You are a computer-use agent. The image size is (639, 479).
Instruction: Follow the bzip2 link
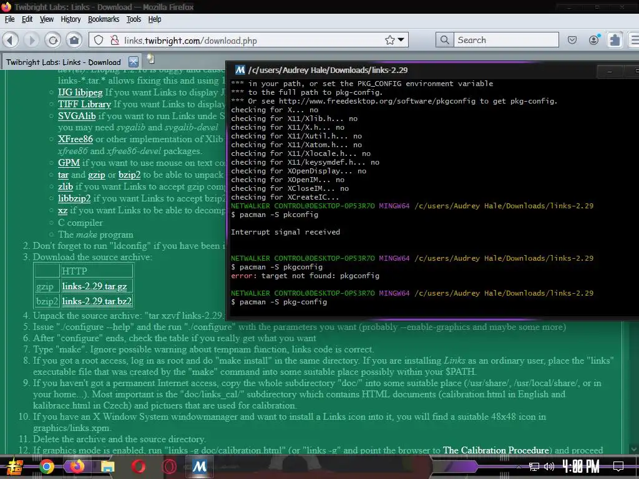[x=130, y=175]
